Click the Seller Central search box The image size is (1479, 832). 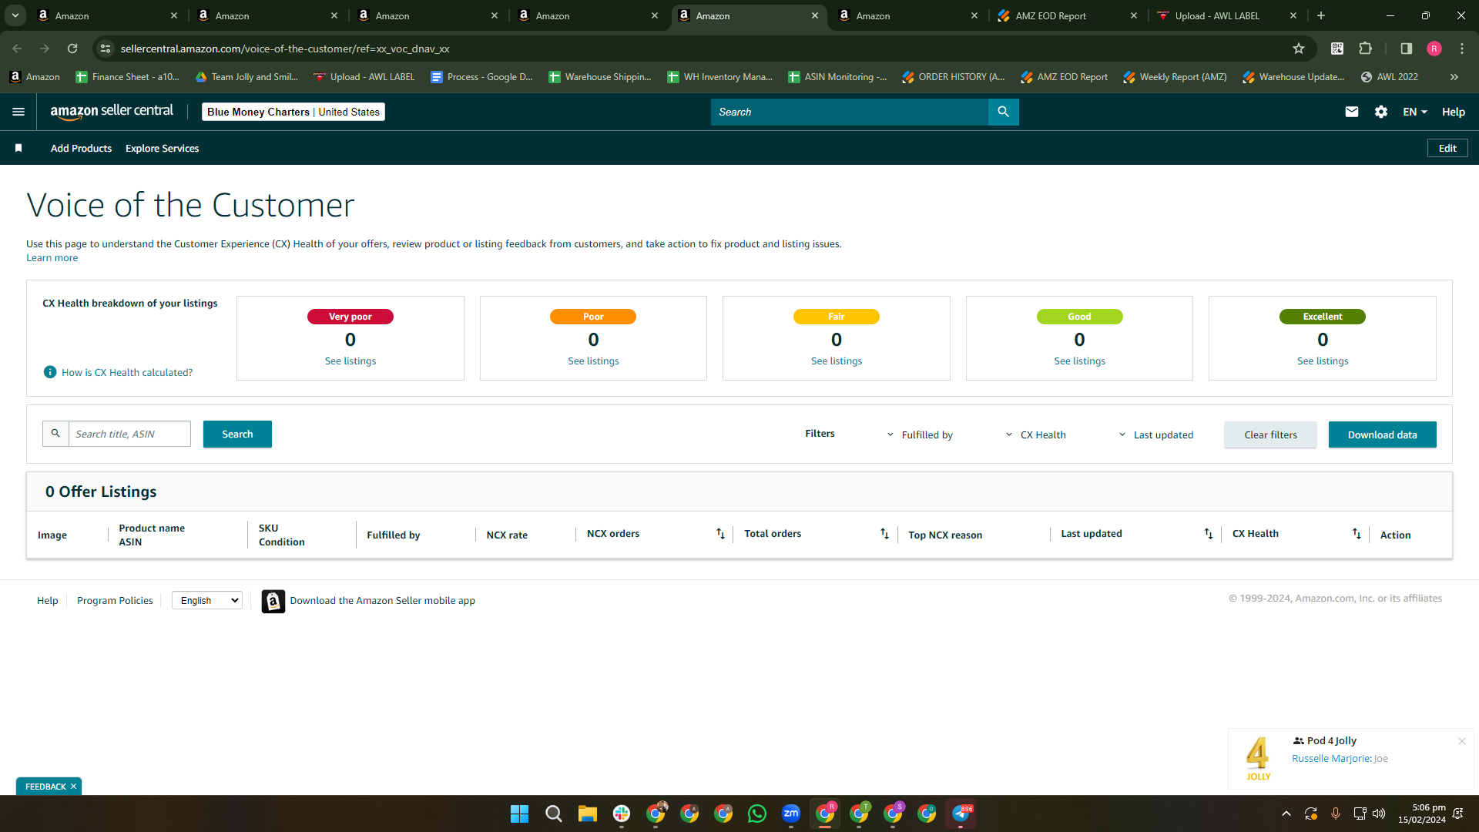tap(849, 112)
